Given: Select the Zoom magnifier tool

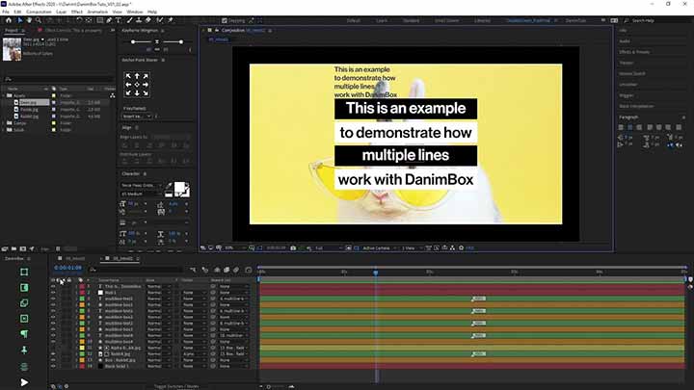Looking at the screenshot, I should (39, 20).
